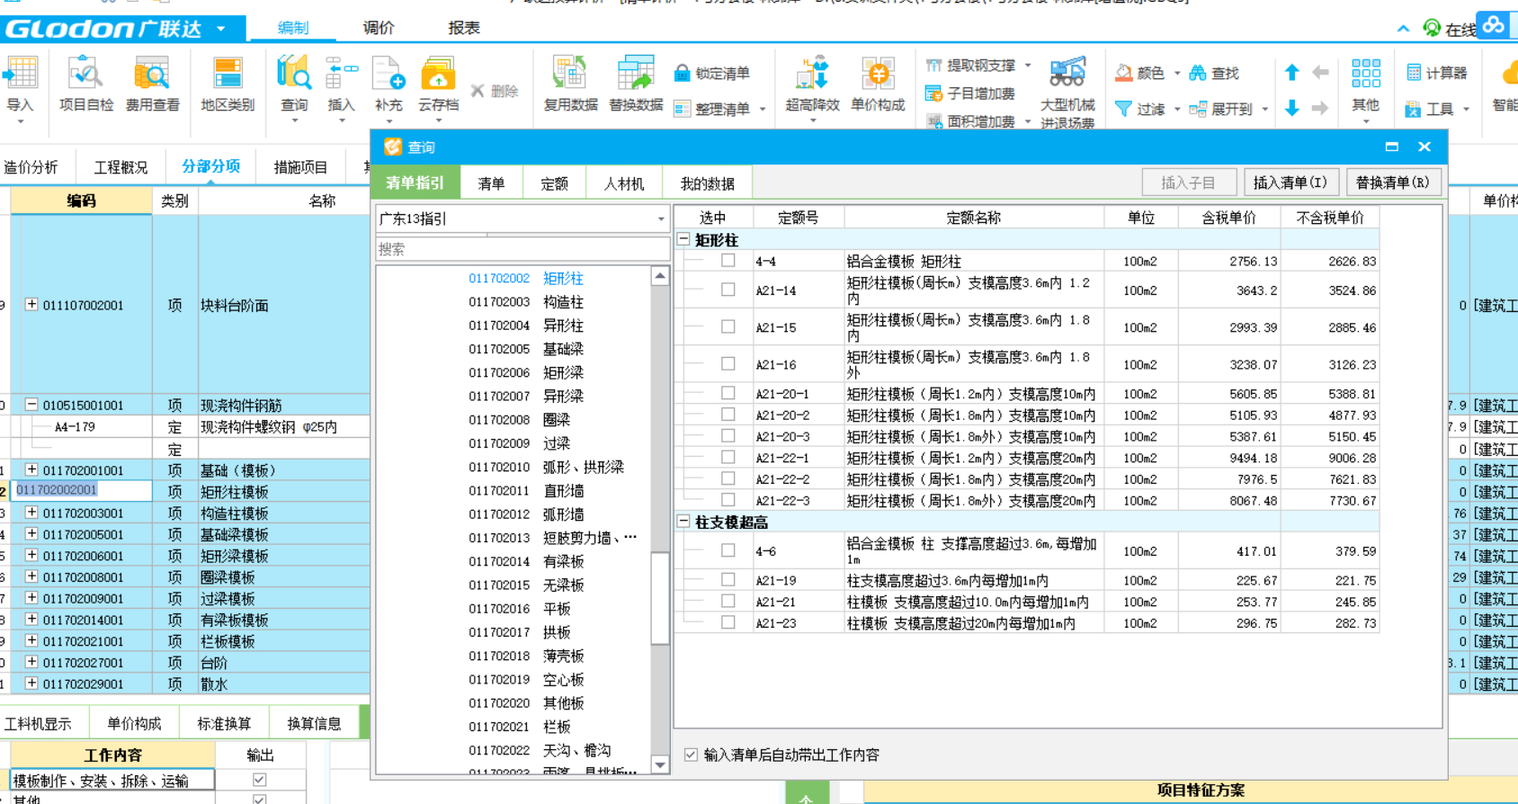Viewport: 1518px width, 804px height.
Task: Check the box for quota A21-15
Action: click(728, 326)
